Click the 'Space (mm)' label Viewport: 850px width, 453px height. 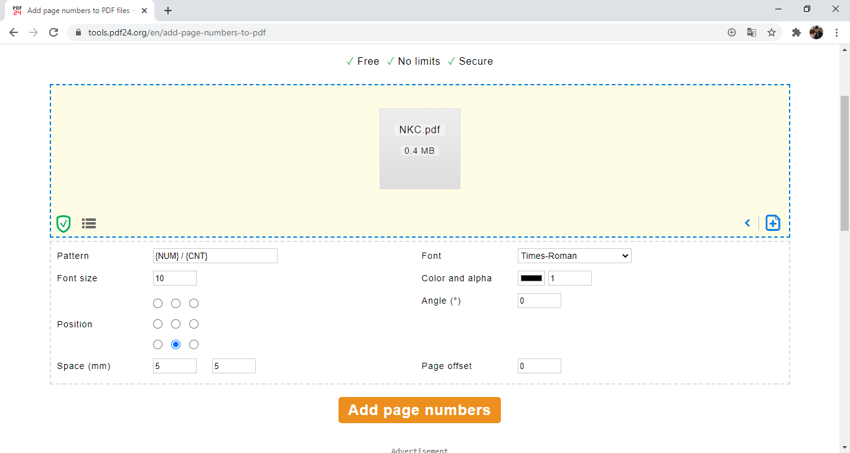coord(83,366)
